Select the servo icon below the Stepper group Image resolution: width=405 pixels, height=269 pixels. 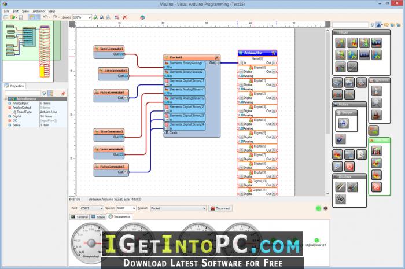[x=340, y=139]
